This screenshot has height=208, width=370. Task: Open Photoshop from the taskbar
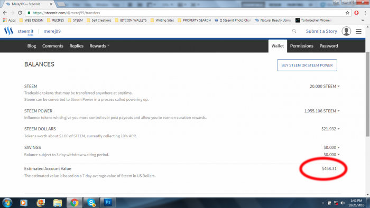108,203
